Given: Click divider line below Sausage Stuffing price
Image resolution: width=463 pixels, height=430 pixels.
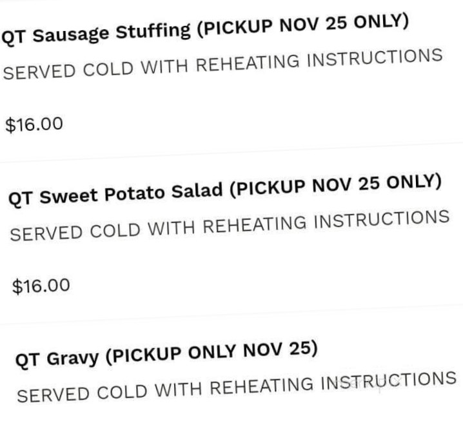Looking at the screenshot, I should tap(231, 153).
